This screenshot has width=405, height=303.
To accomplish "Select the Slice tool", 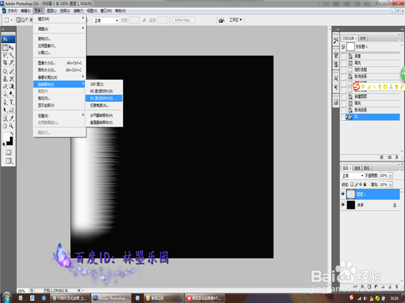I will point(11,62).
